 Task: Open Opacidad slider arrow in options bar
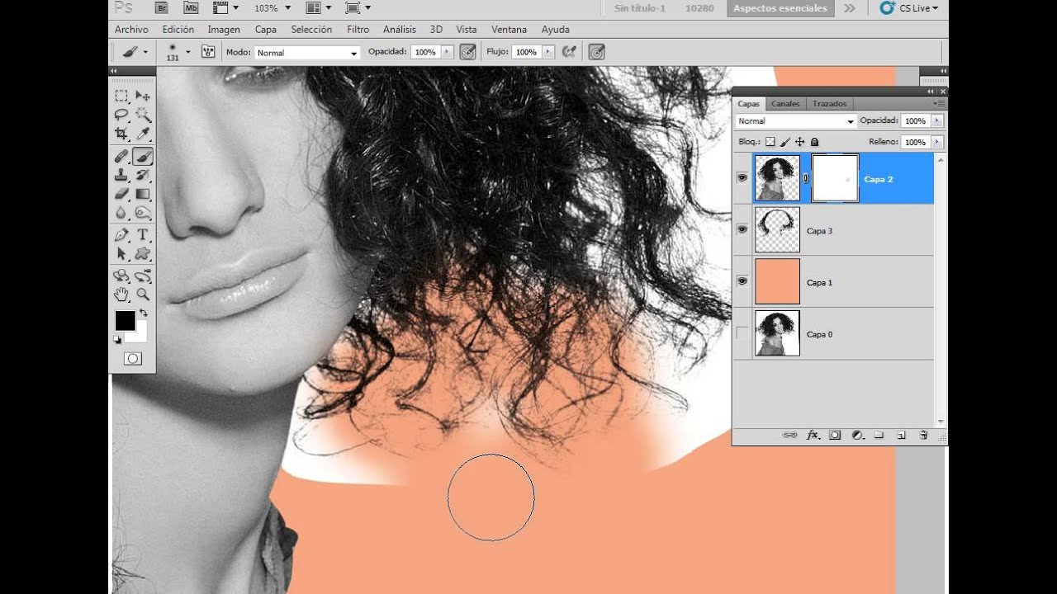448,52
